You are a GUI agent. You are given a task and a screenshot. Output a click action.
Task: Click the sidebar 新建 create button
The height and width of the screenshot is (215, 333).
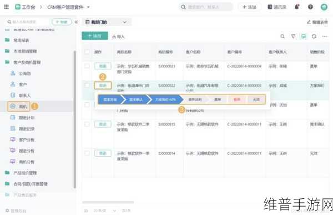[x=62, y=22]
